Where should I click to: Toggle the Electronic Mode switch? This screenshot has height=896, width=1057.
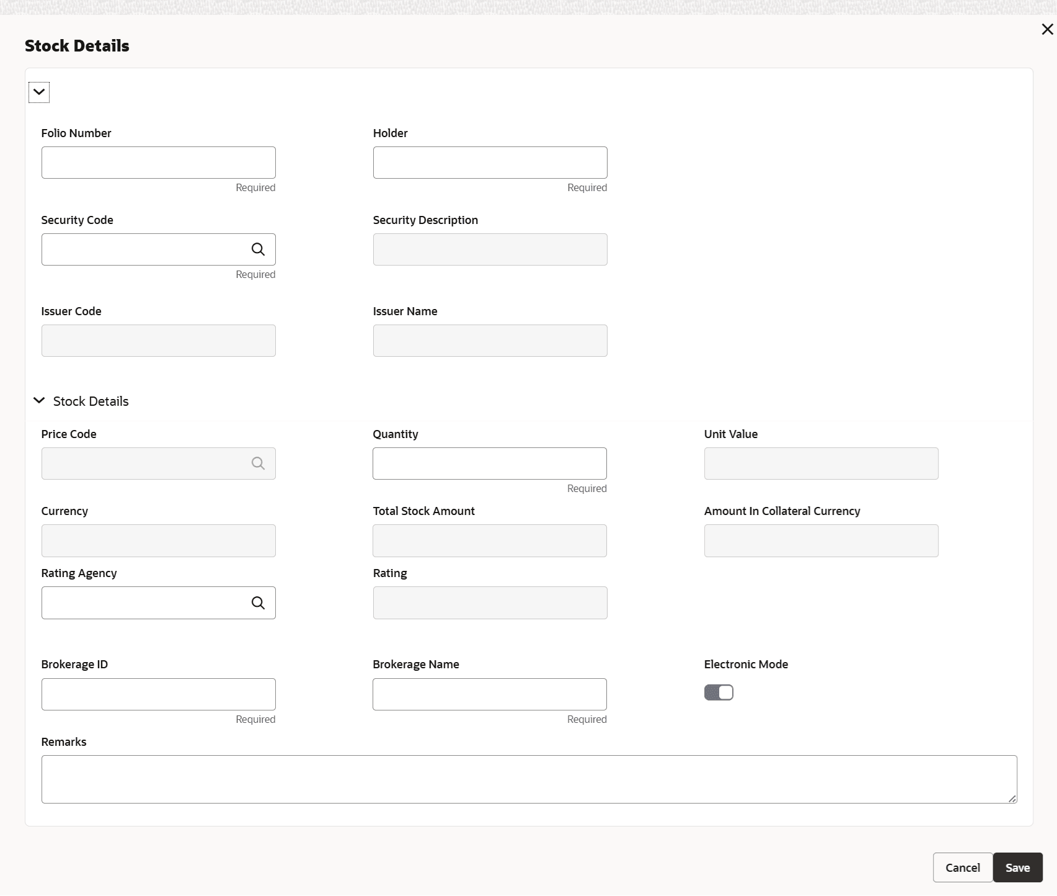[719, 692]
